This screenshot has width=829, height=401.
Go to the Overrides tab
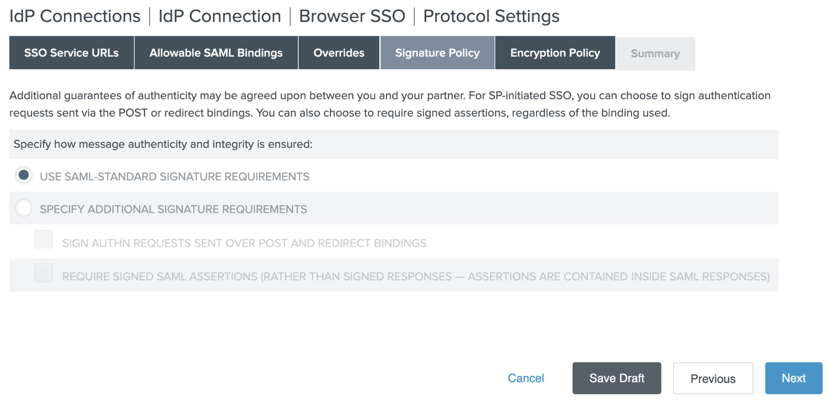339,53
